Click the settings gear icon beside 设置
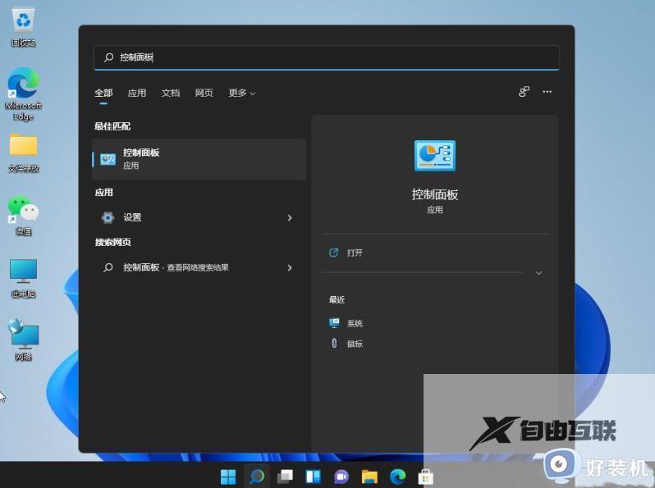This screenshot has height=488, width=655. pyautogui.click(x=108, y=217)
